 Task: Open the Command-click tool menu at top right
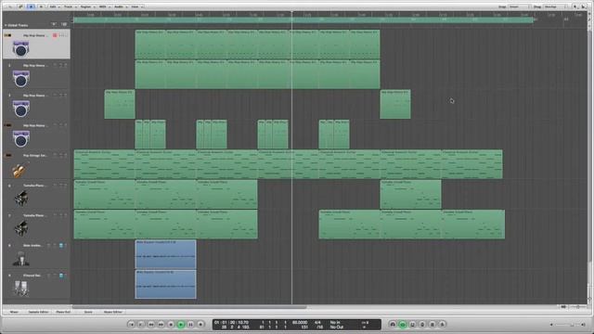(584, 6)
